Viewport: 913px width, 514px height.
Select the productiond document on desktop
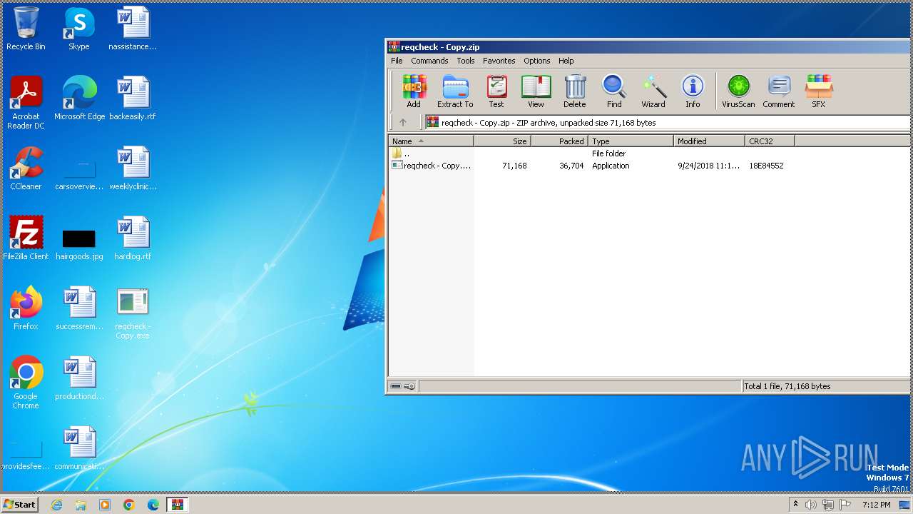pos(79,379)
